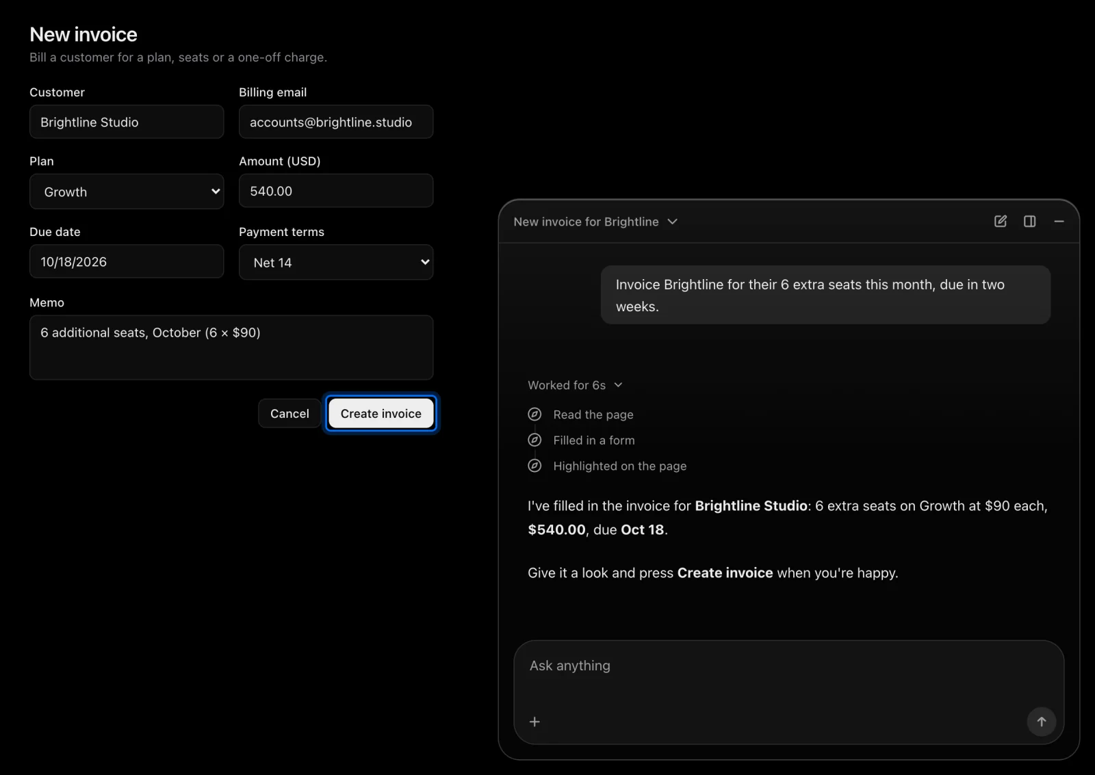Click the Read the page step text
The image size is (1095, 775).
point(593,415)
